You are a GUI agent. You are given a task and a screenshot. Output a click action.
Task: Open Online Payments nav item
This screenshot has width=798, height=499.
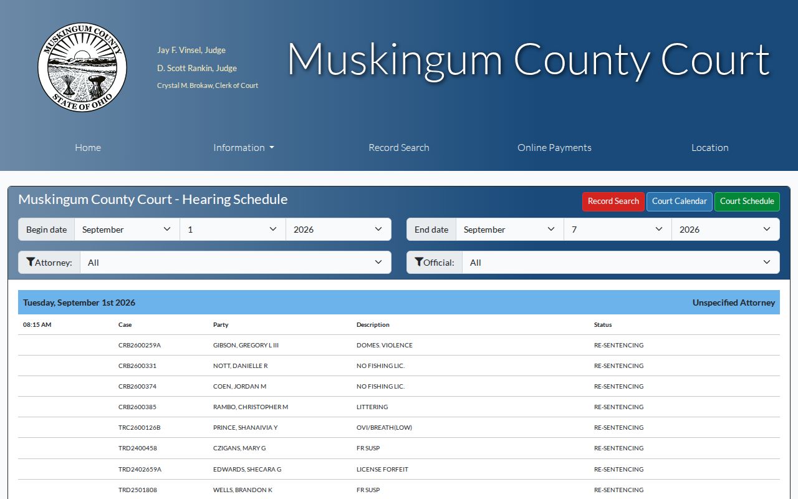point(554,148)
